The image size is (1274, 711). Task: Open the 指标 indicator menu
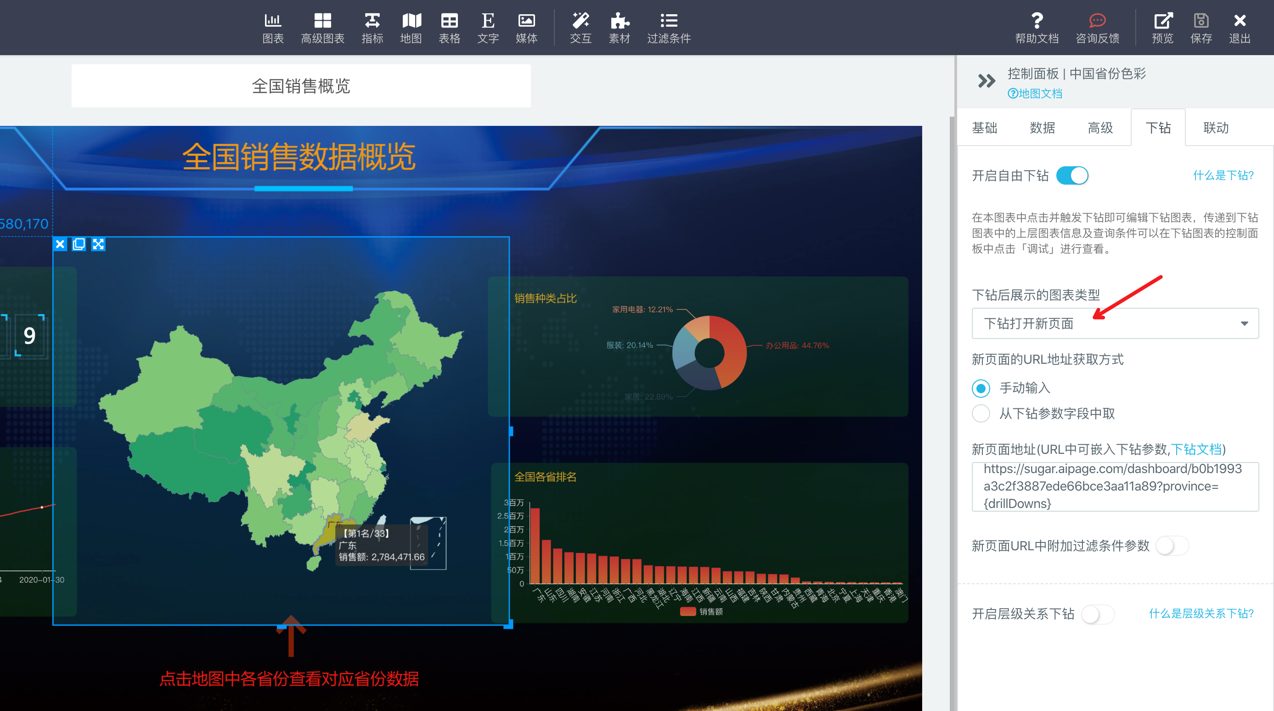(x=372, y=28)
